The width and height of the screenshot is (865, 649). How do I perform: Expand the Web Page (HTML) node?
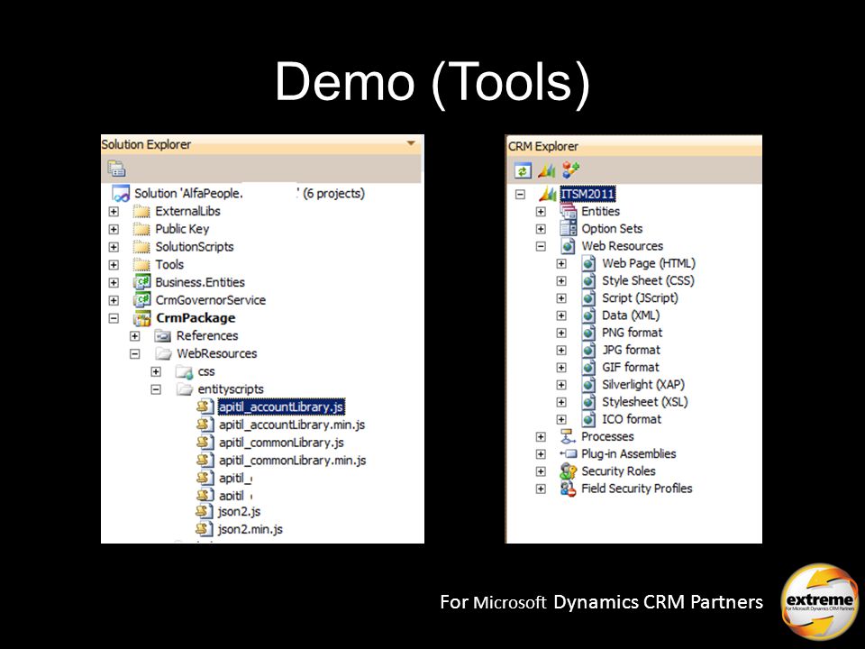click(x=561, y=264)
